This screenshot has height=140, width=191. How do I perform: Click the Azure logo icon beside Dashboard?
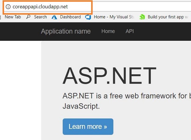coord(54,17)
